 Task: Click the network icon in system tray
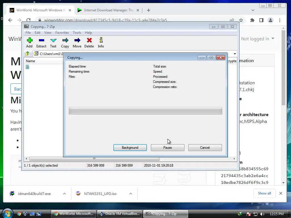[x=255, y=214]
